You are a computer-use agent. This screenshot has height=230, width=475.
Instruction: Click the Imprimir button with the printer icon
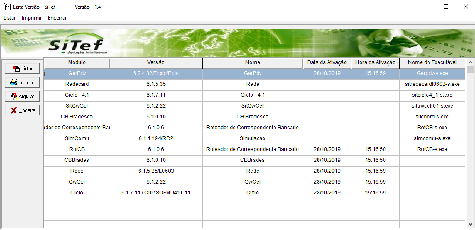click(x=22, y=82)
